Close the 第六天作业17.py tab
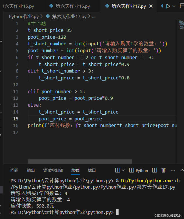Viewport: 184px width, 219px height. pyautogui.click(x=151, y=6)
